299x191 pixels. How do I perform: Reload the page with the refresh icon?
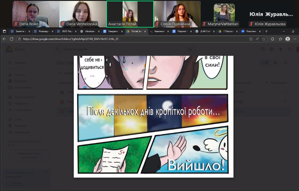pos(11,39)
